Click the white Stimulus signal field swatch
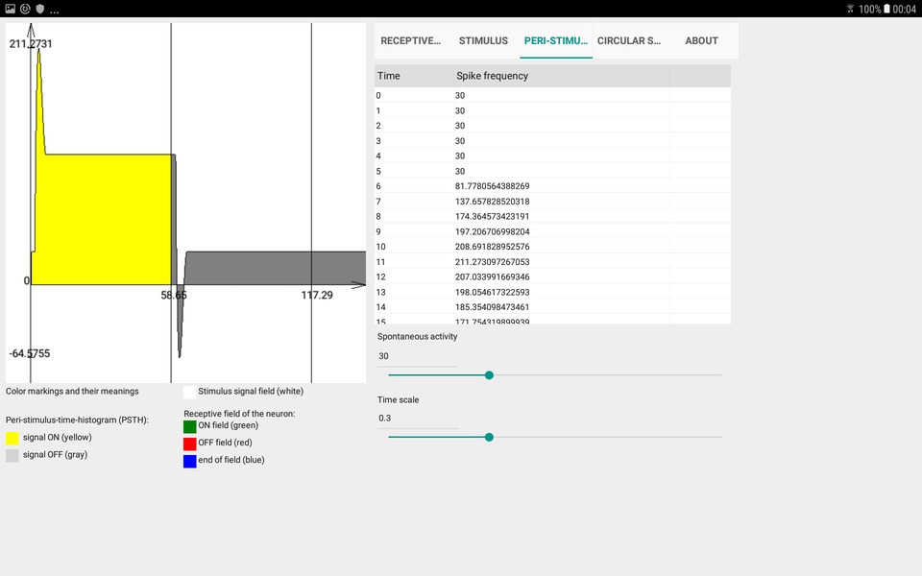This screenshot has width=922, height=576. coord(190,392)
